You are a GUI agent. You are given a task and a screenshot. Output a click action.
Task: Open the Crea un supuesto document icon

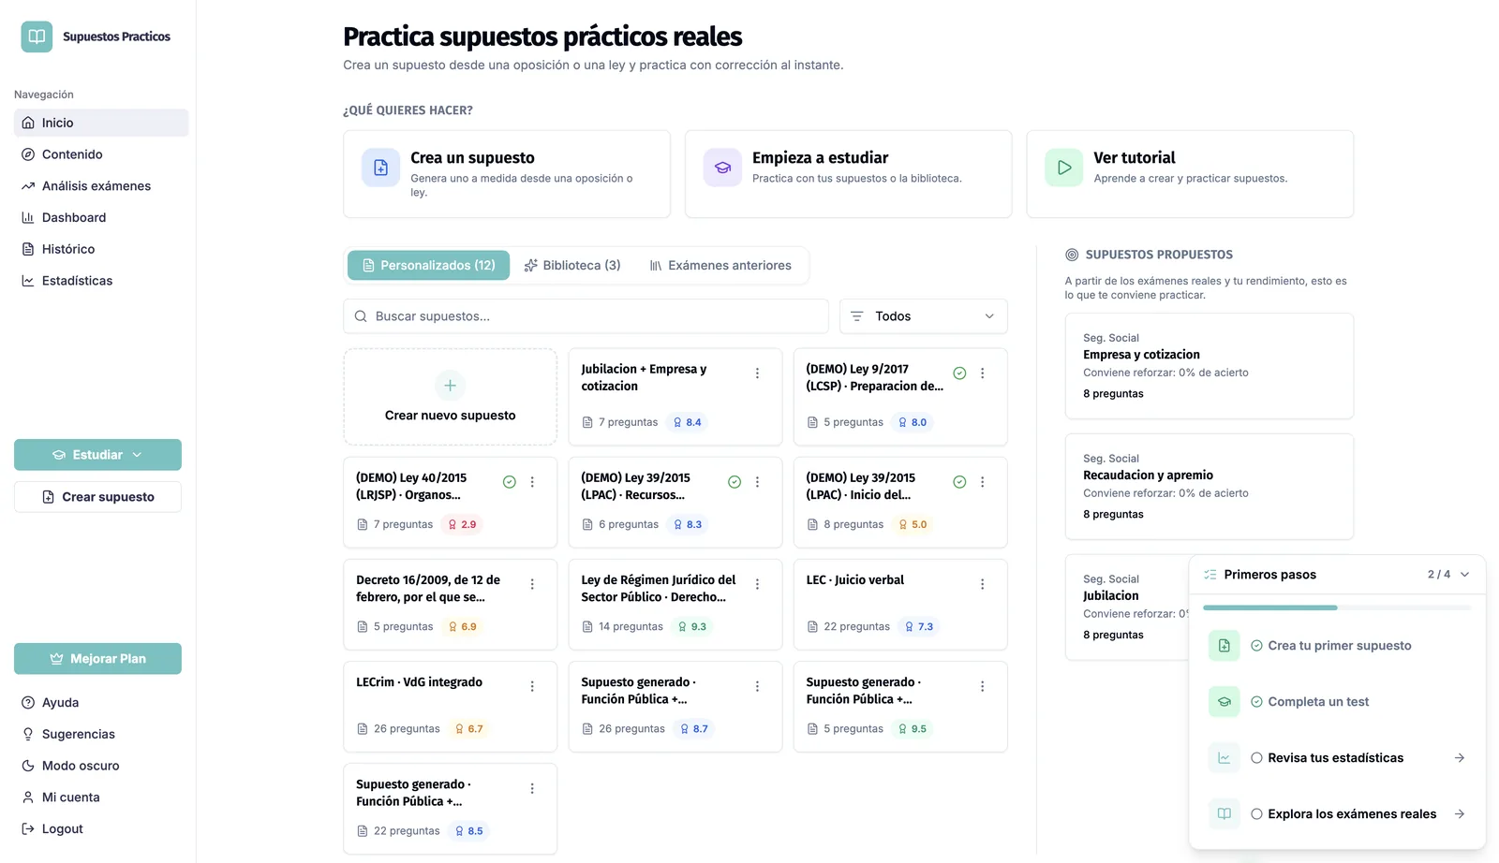click(380, 168)
